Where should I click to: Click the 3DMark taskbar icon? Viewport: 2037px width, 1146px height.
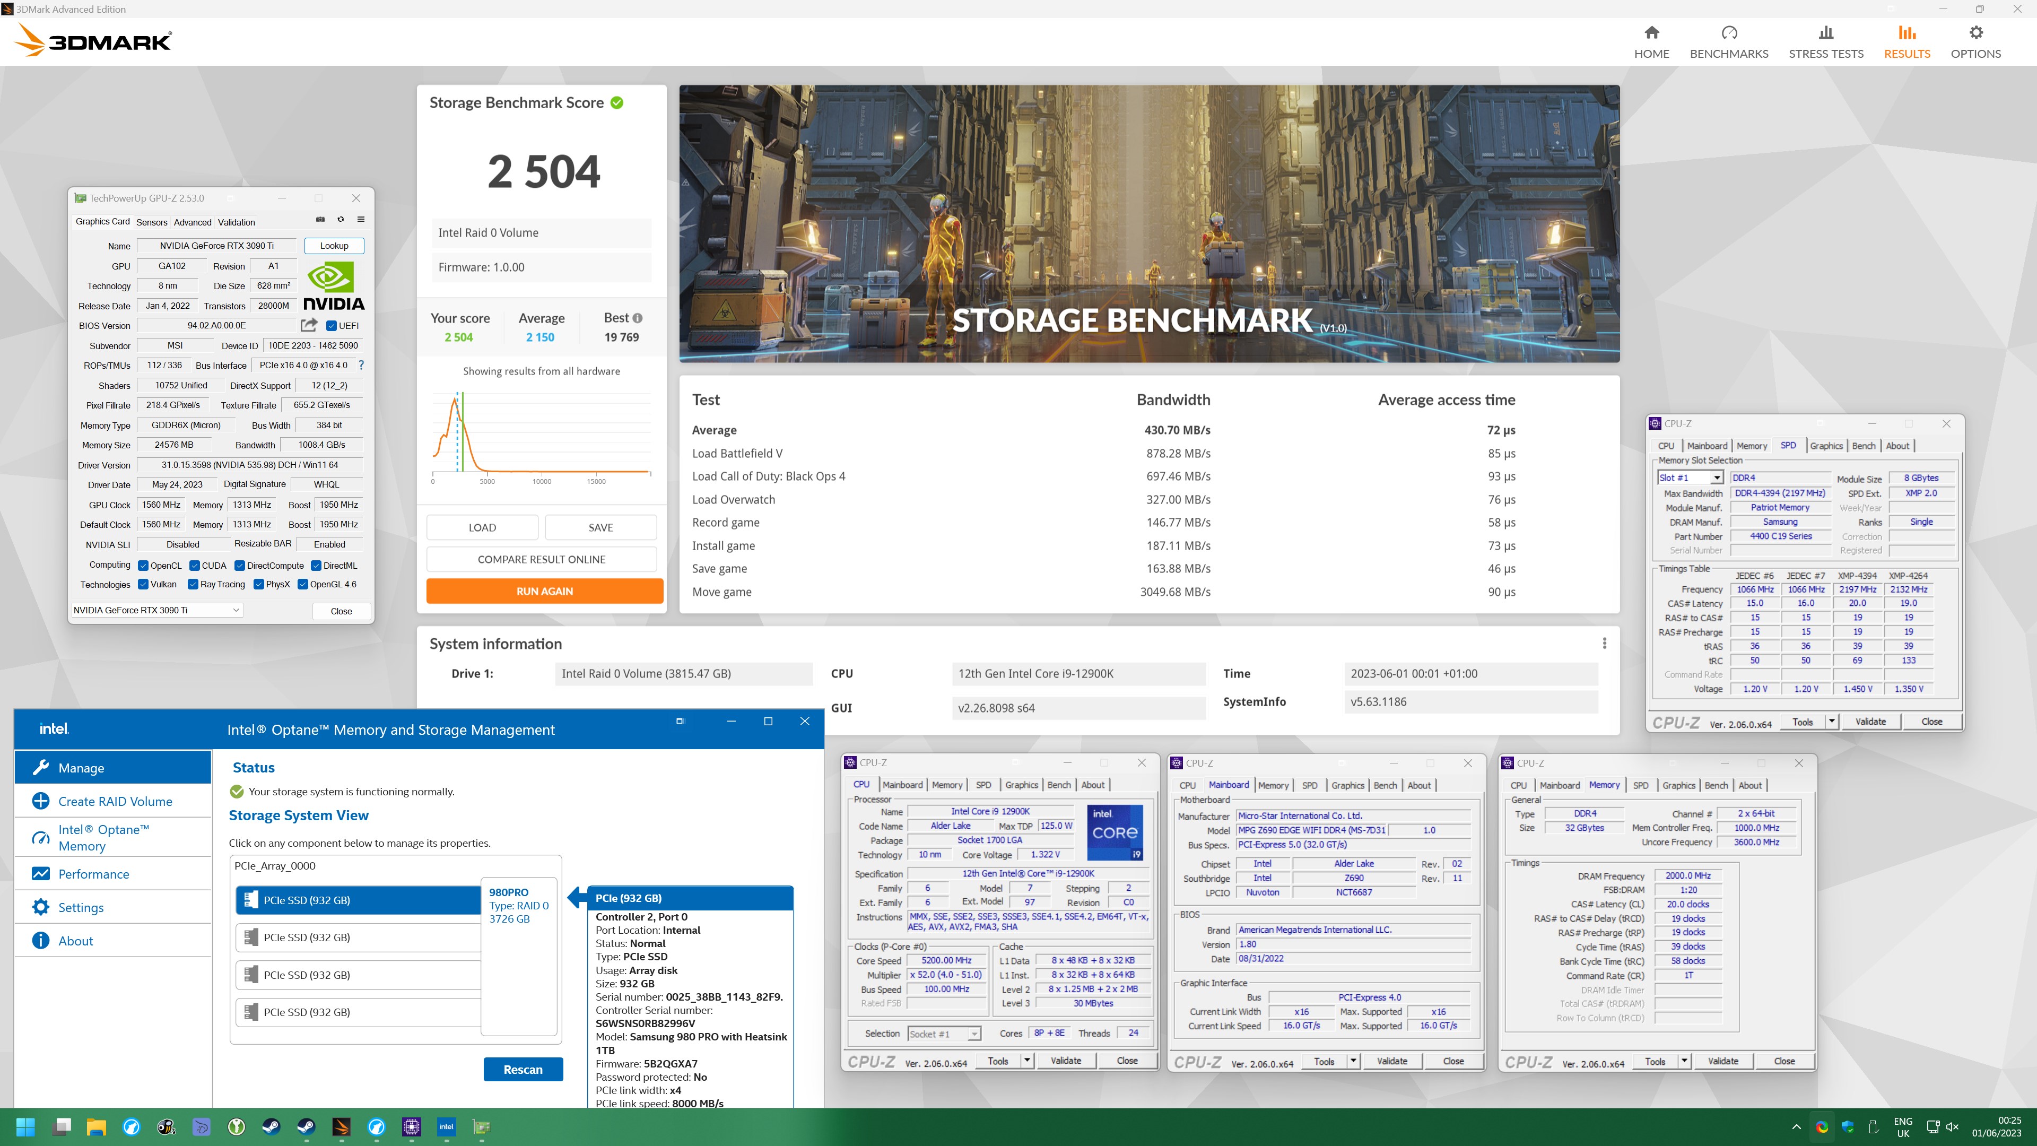click(341, 1127)
